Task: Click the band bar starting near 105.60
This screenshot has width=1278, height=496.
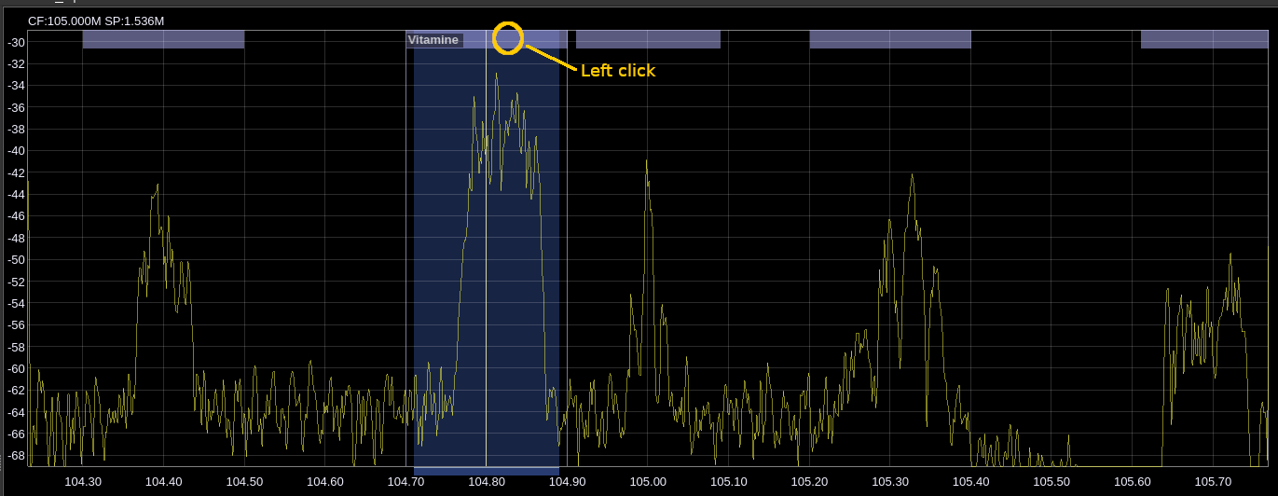Action: 1204,39
